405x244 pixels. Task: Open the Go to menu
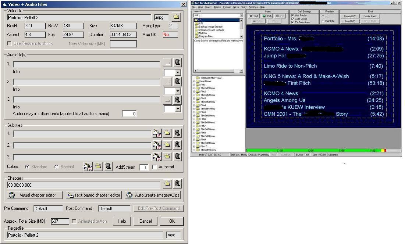tap(236, 7)
